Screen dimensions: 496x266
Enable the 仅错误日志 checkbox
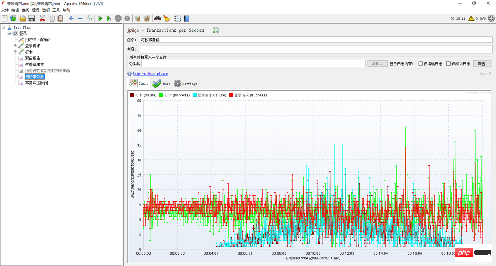[421, 64]
